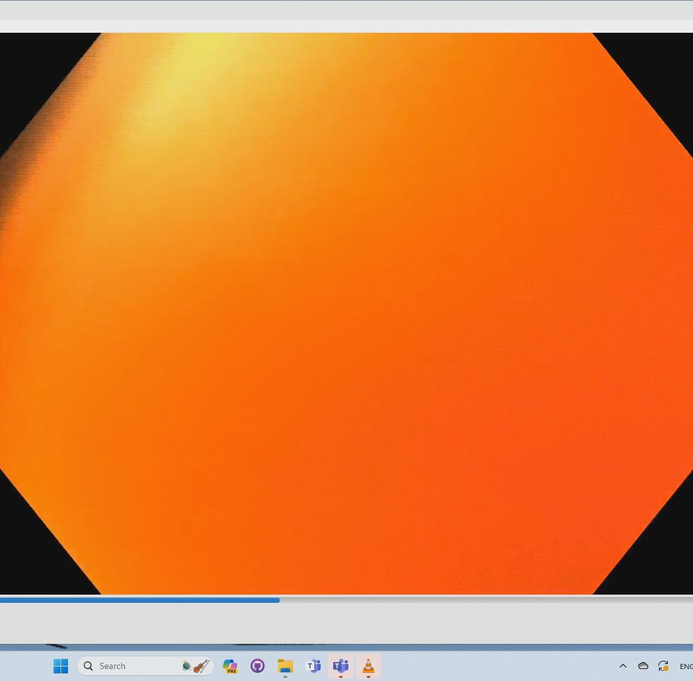Open Copilot preview from taskbar
Viewport: 693px width, 681px height.
230,666
